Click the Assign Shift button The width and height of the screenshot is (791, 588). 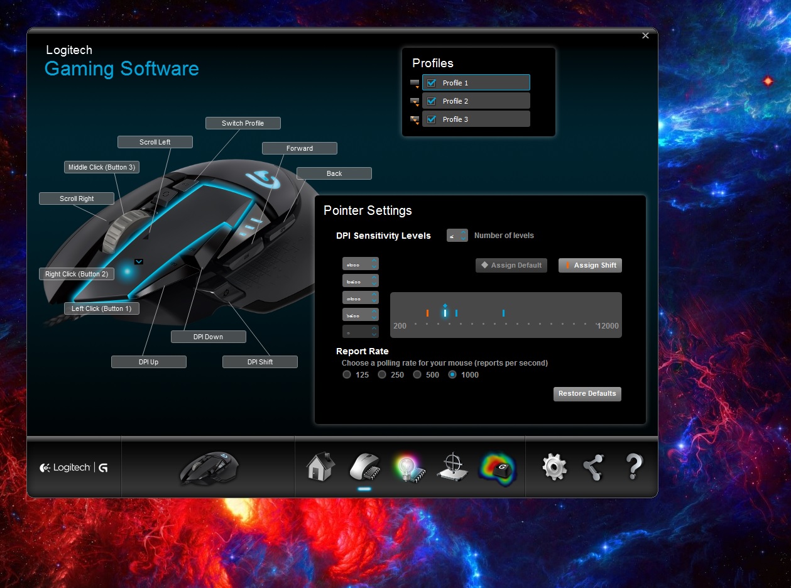590,265
